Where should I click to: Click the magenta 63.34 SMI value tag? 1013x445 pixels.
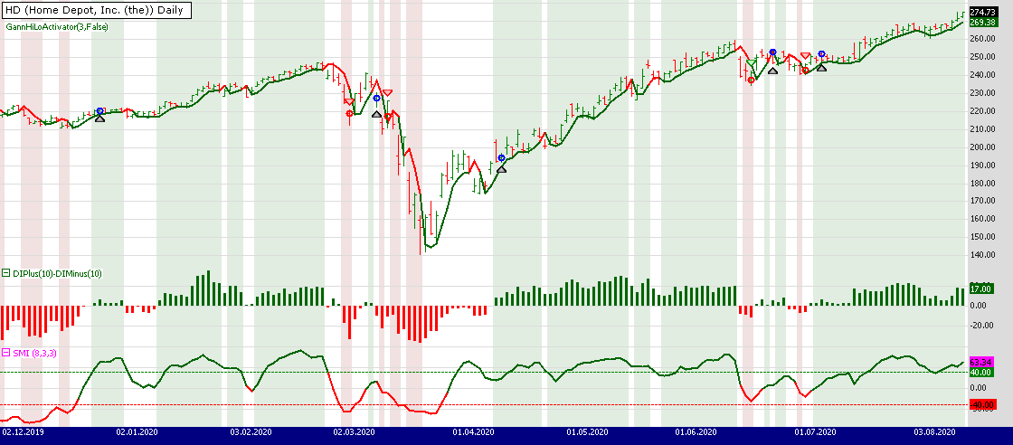pyautogui.click(x=981, y=362)
